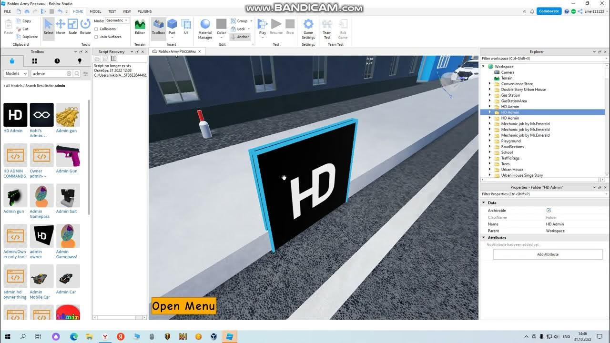The height and width of the screenshot is (343, 610).
Task: Expand the Convenience Store folder
Action: pos(489,84)
